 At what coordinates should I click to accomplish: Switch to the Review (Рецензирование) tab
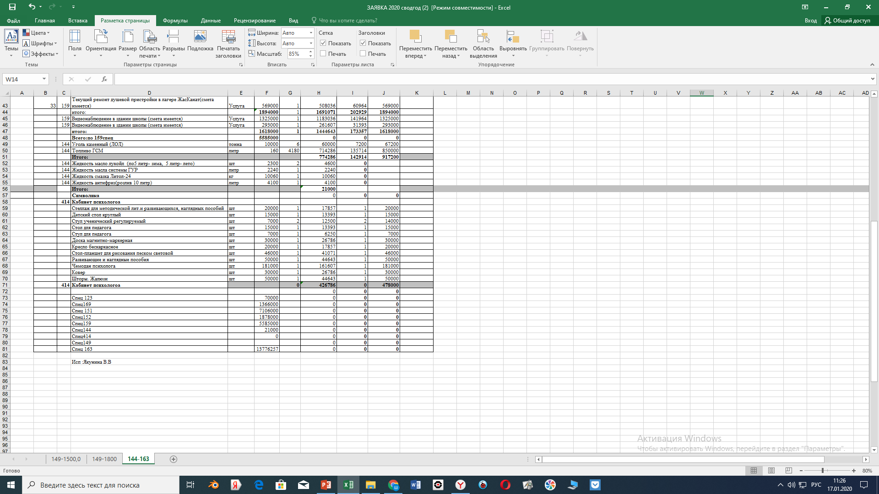pos(255,21)
